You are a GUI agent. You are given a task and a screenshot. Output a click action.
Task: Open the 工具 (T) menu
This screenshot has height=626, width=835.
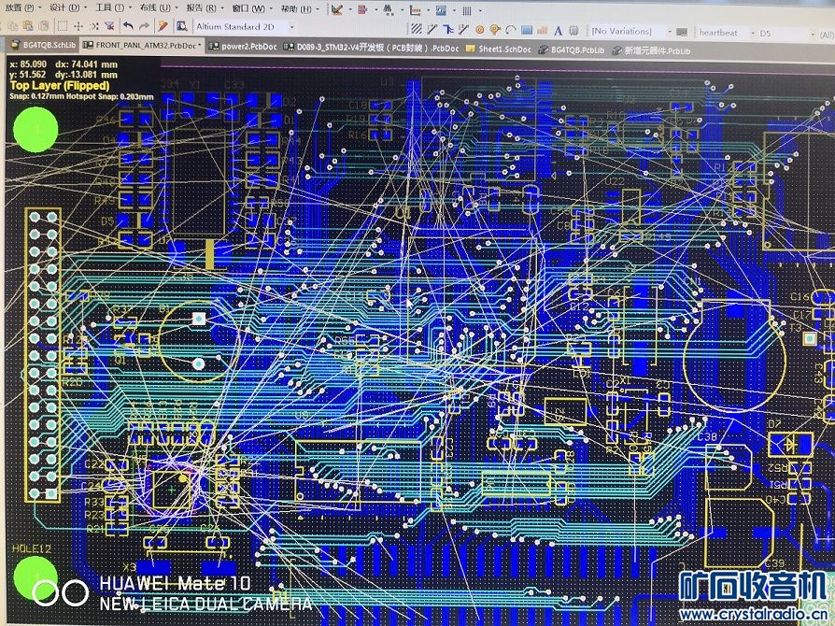click(x=112, y=8)
